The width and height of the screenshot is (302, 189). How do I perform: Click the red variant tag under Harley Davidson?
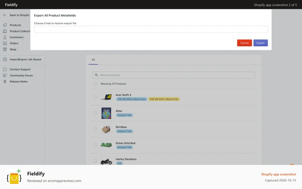[120, 163]
